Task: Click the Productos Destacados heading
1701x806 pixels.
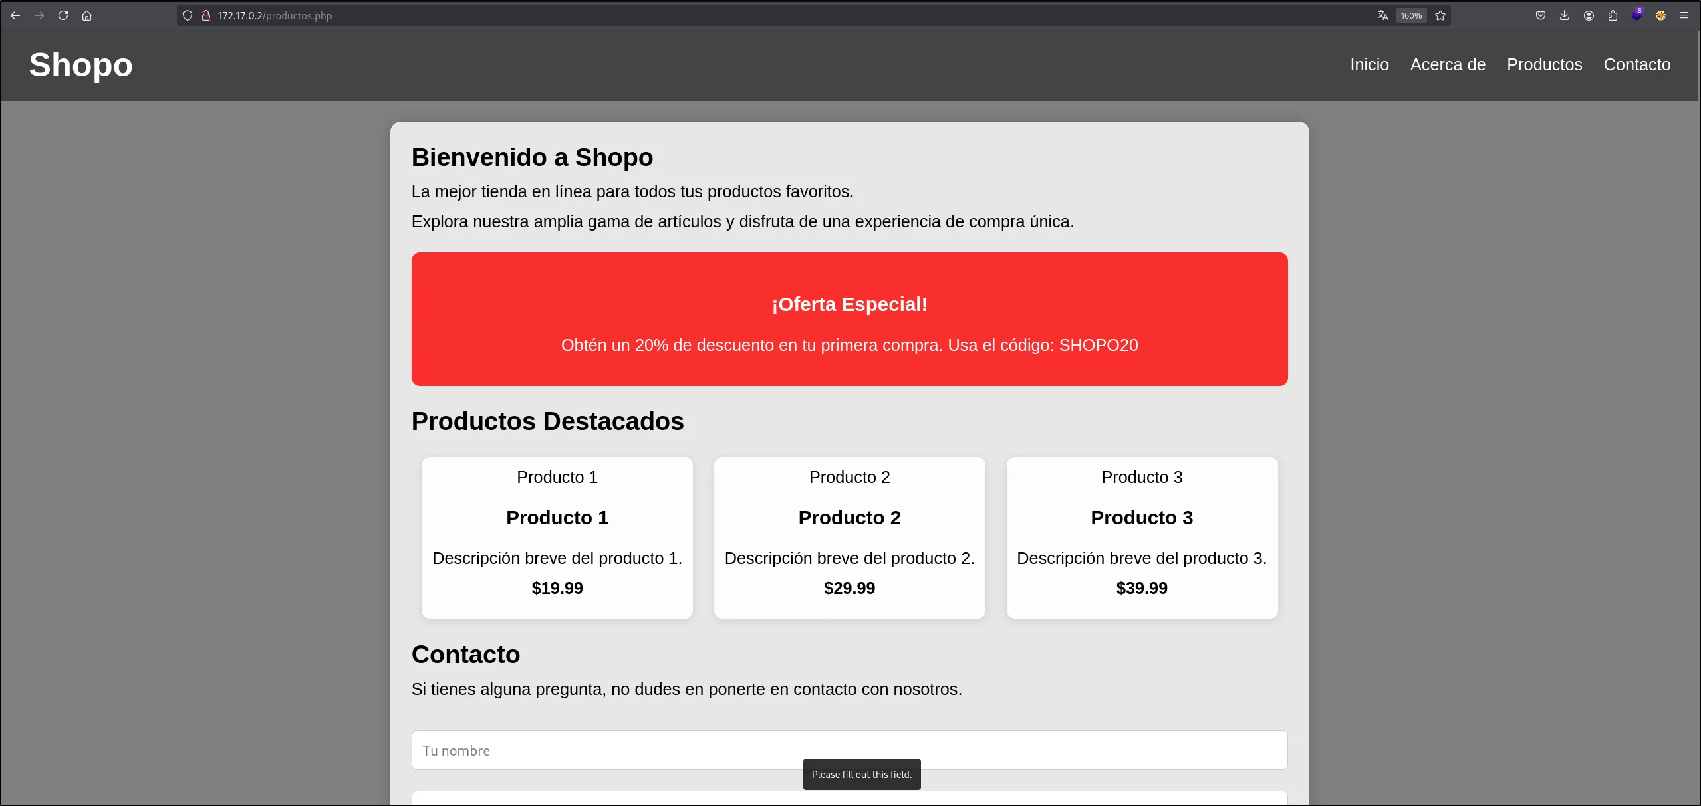Action: pos(547,421)
